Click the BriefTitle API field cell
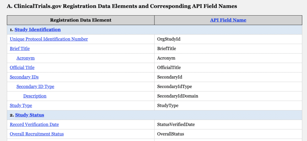 click(x=228, y=48)
